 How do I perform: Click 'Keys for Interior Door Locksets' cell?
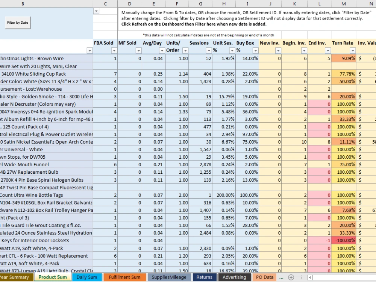(47, 240)
